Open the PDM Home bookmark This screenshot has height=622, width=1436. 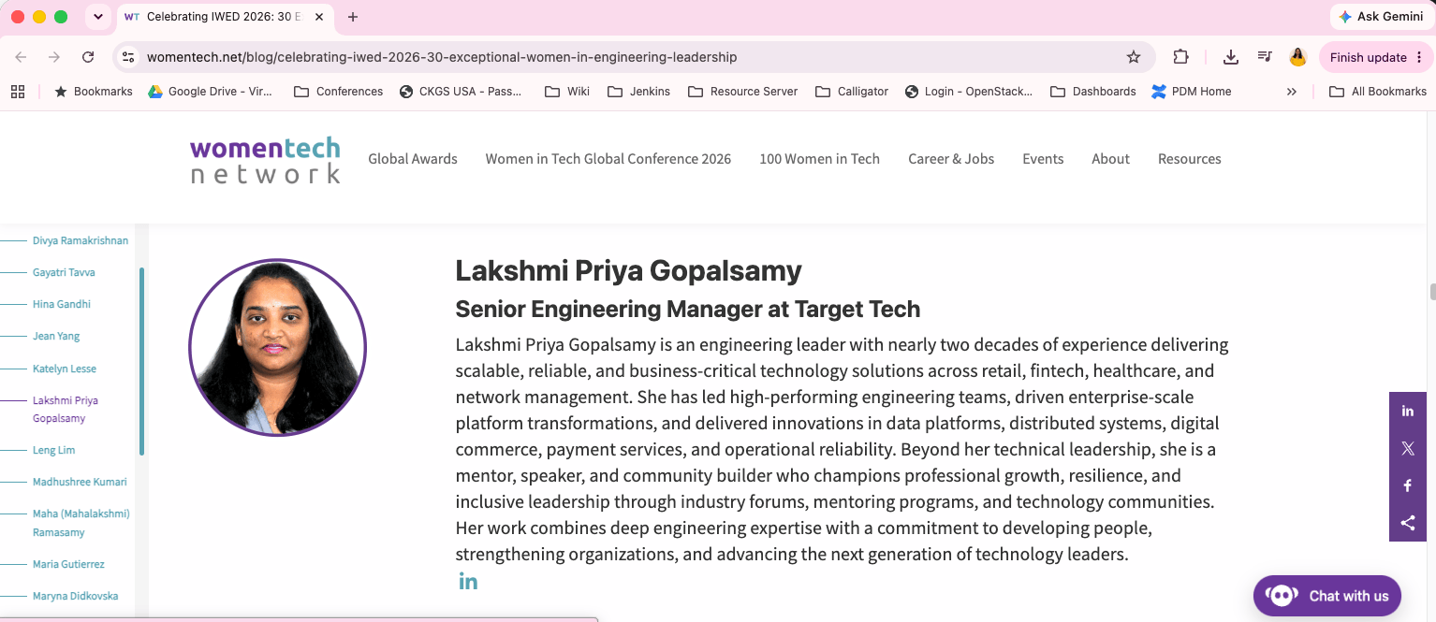click(x=1192, y=91)
